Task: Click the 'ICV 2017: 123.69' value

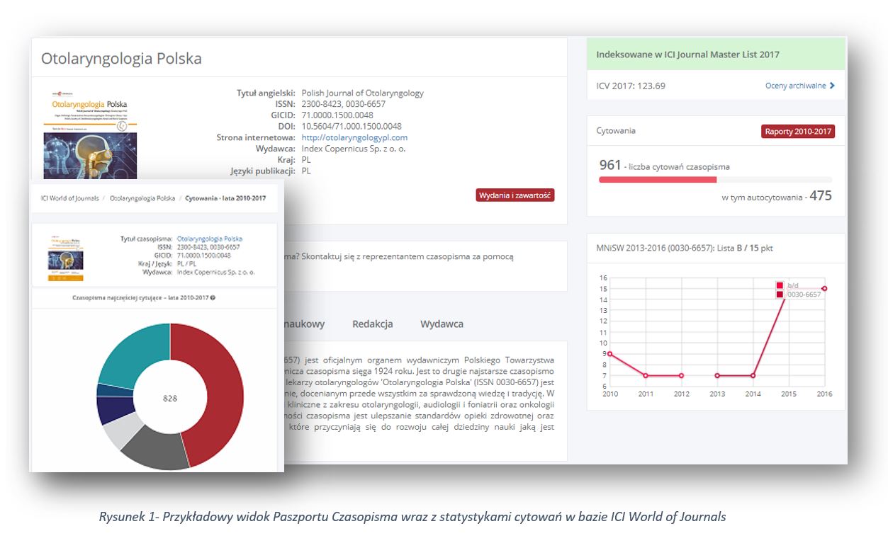Action: pos(631,86)
